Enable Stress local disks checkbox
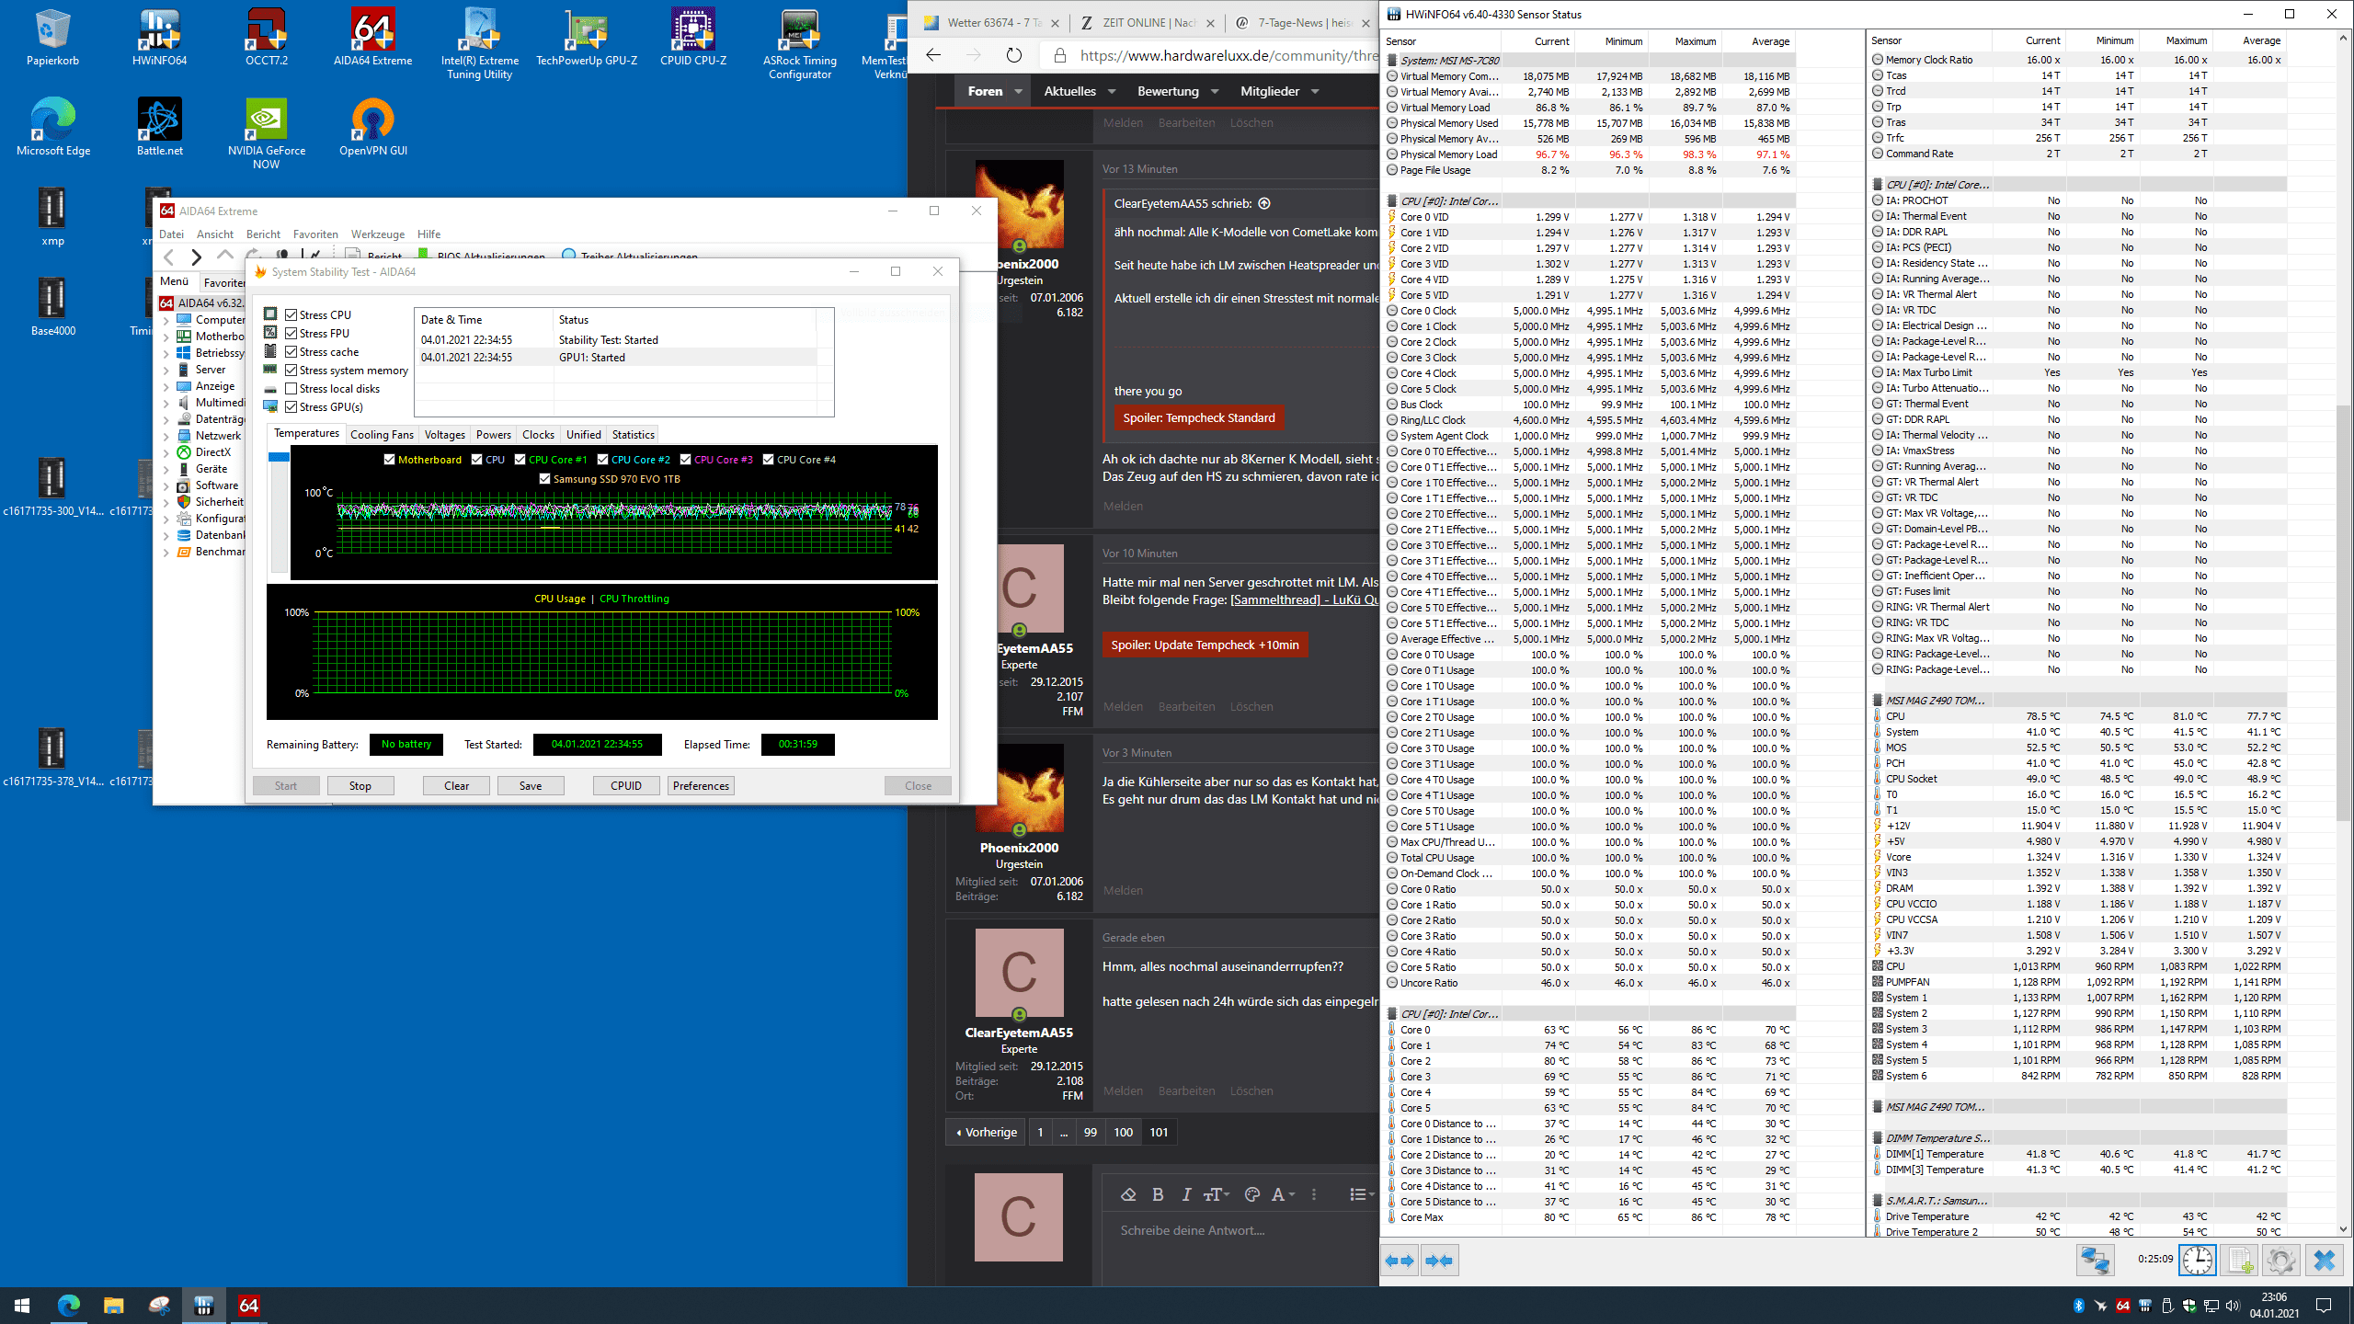2354x1324 pixels. 291,388
